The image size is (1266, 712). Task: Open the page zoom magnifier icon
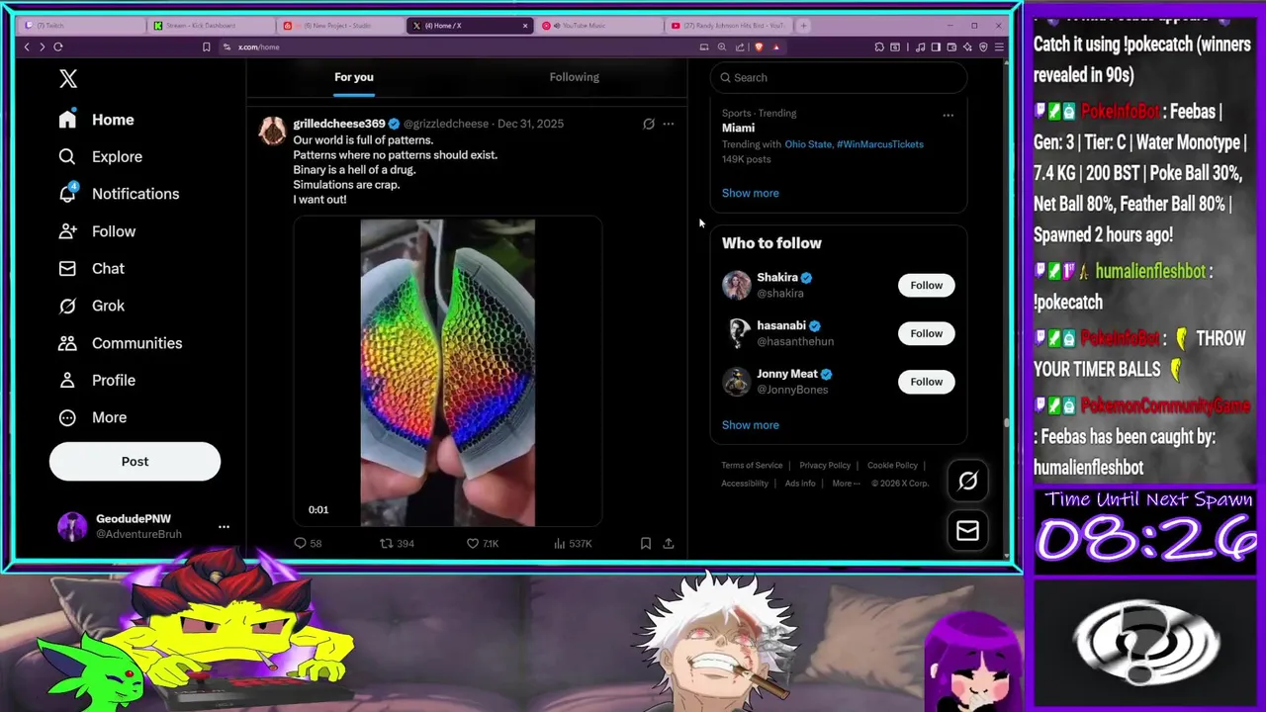point(722,46)
